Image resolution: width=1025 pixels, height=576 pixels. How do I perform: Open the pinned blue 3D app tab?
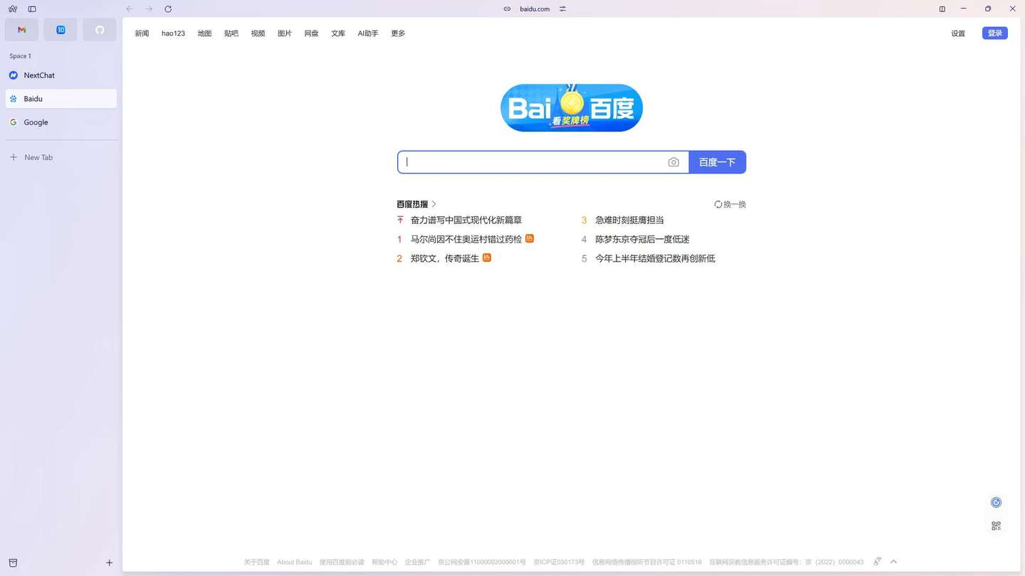61,30
